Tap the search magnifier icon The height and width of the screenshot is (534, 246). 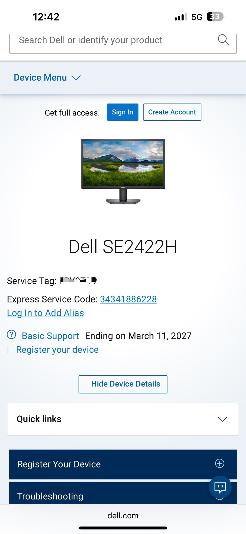point(223,40)
